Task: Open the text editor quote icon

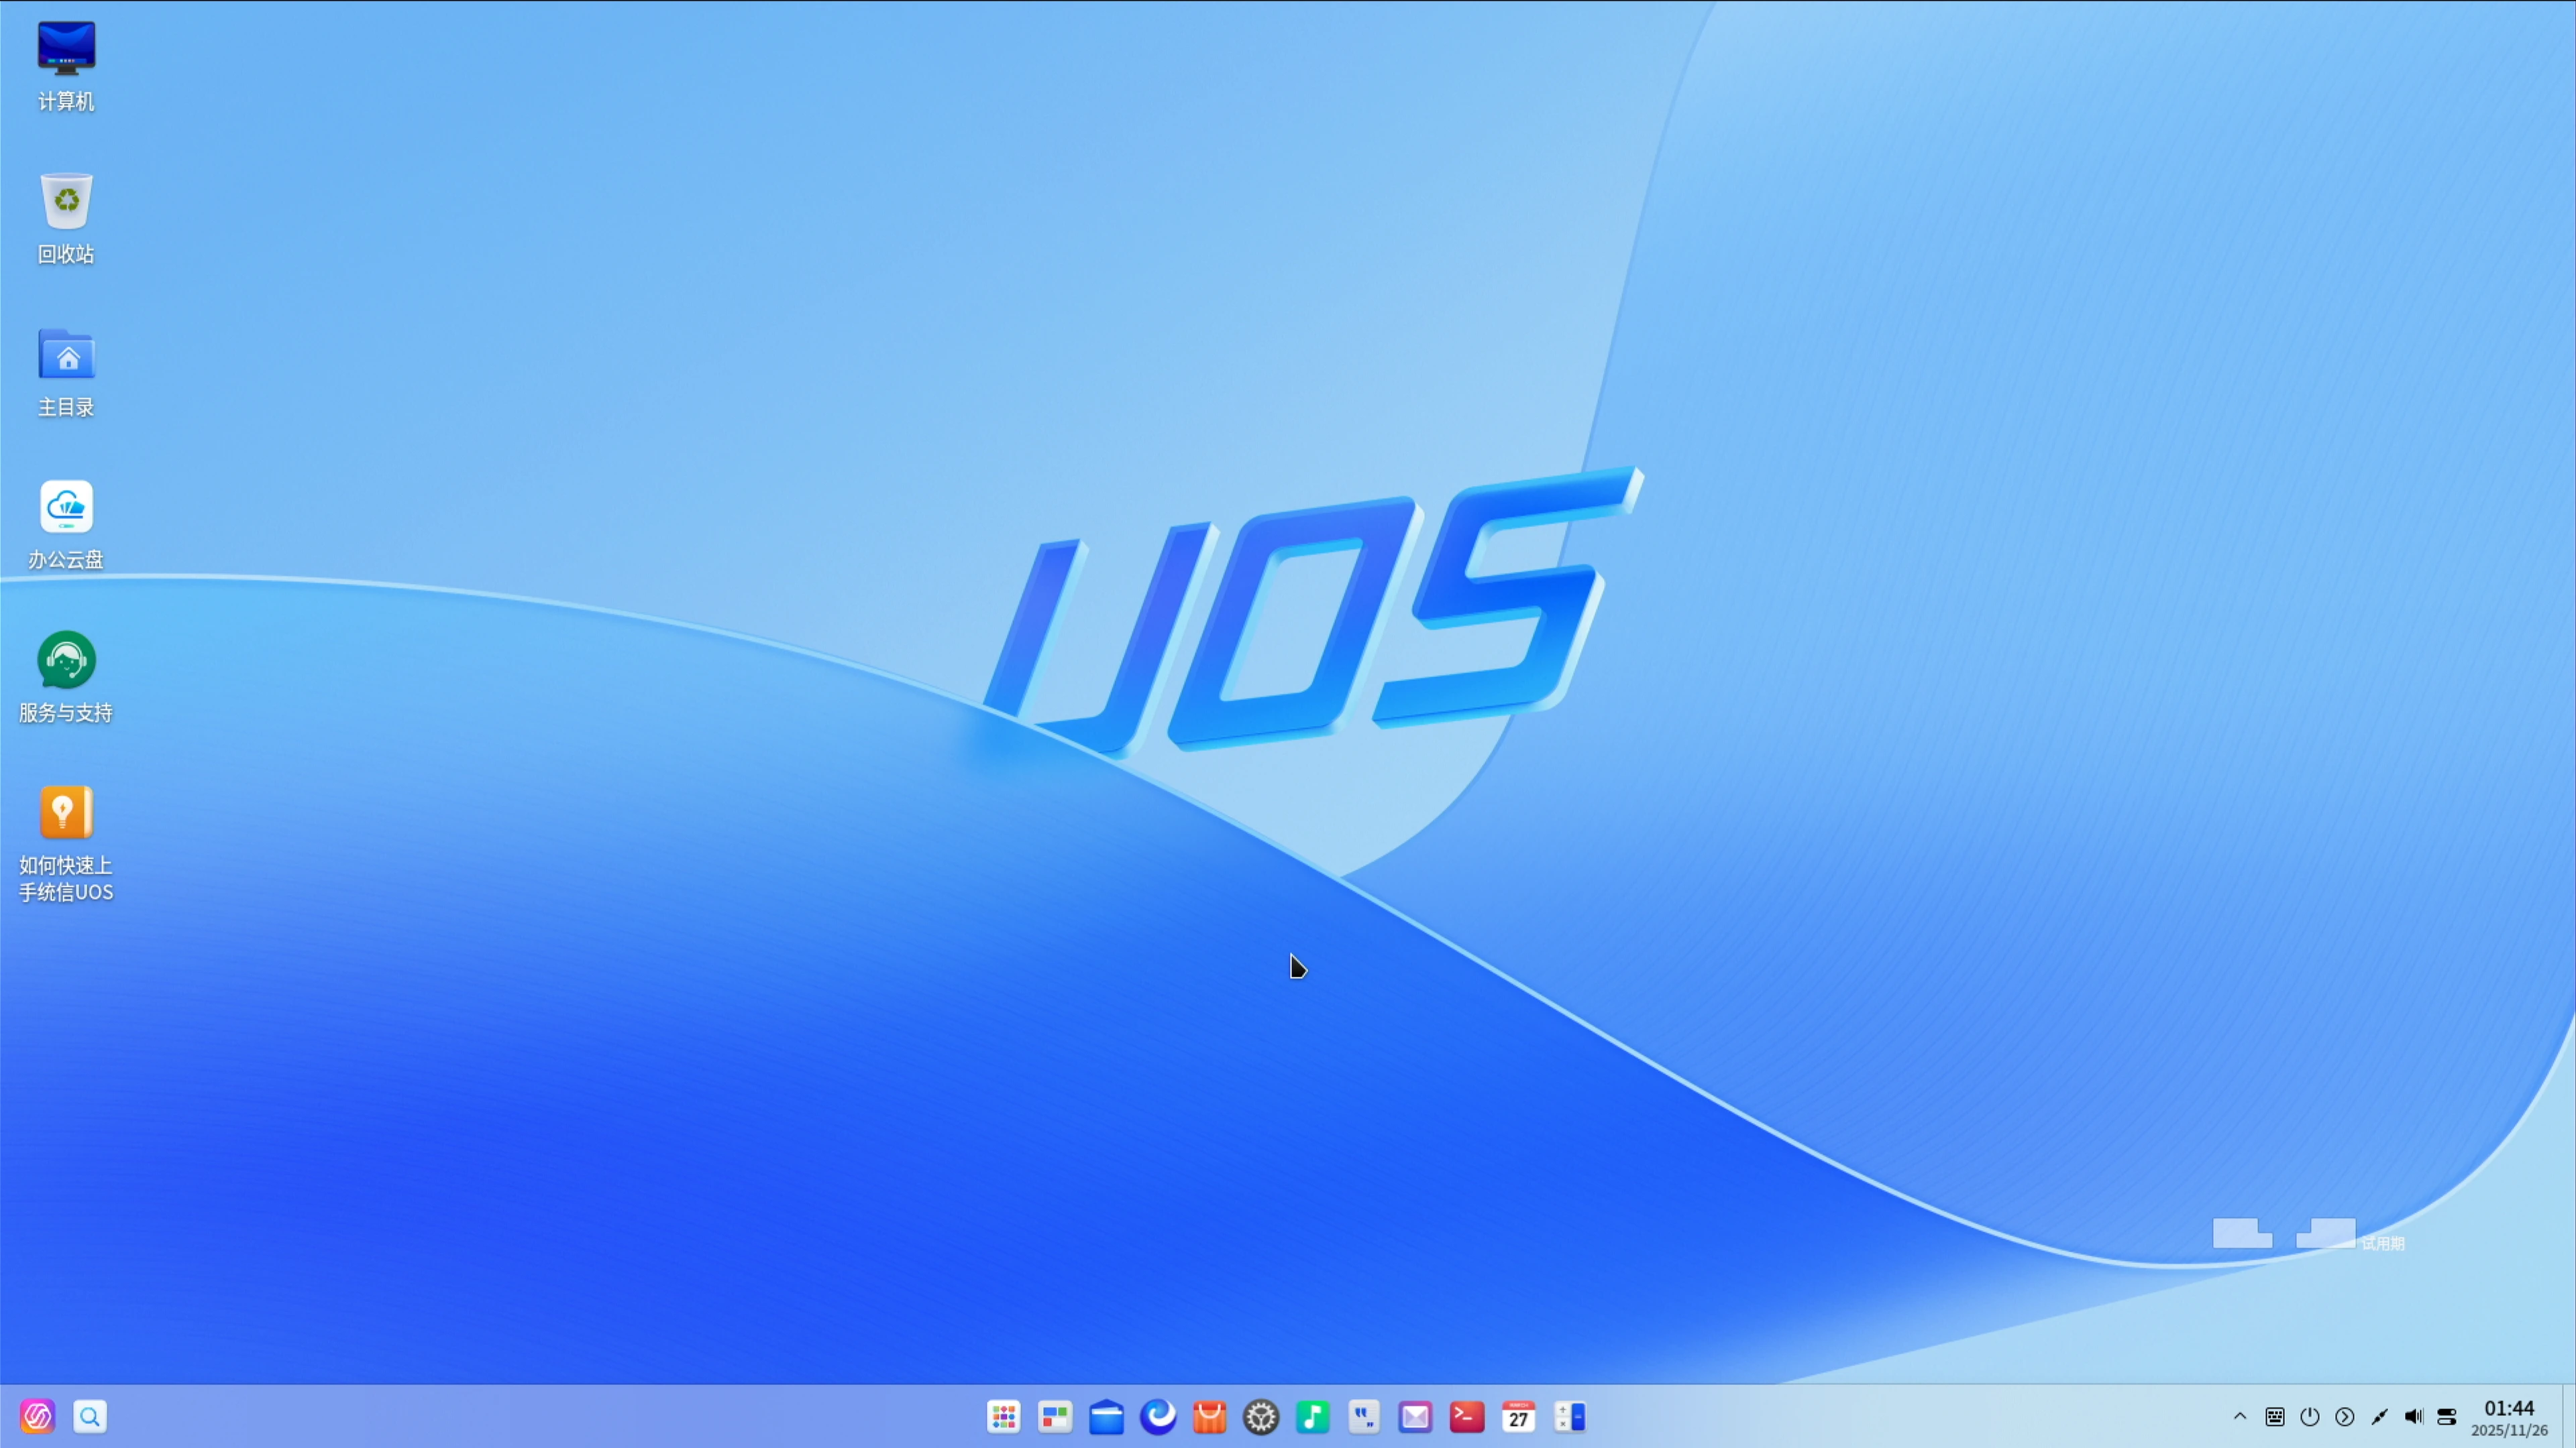Action: (x=1364, y=1416)
